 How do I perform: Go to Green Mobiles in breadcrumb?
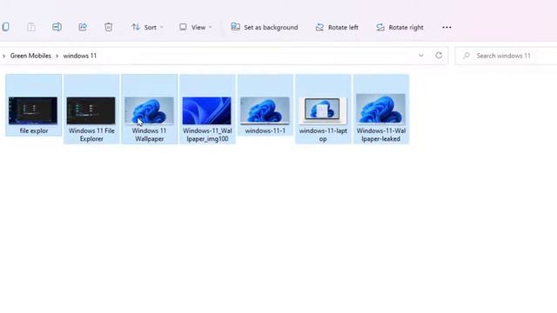pos(30,56)
